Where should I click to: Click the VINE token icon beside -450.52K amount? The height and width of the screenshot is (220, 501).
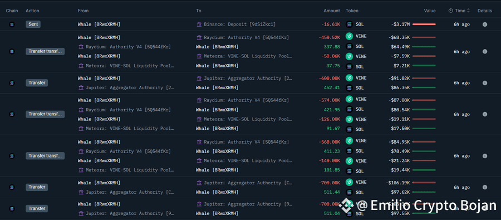[x=349, y=36]
